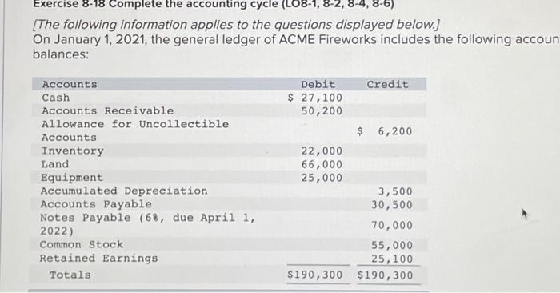
Task: Click the 50,200 receivable amount
Action: (x=322, y=111)
